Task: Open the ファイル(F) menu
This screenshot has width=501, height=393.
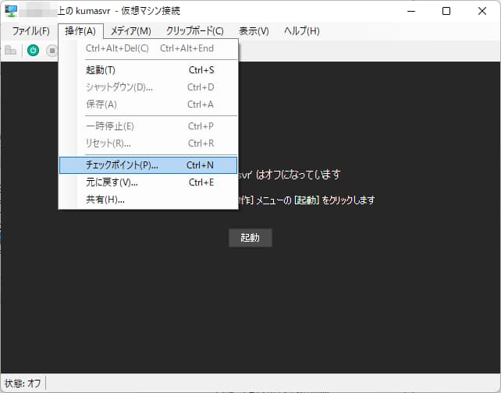Action: click(x=30, y=31)
